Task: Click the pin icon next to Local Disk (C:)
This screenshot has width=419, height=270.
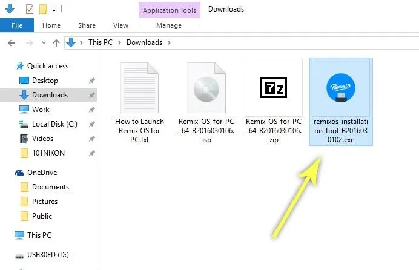Action: 92,124
